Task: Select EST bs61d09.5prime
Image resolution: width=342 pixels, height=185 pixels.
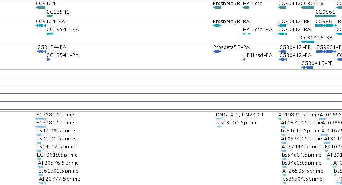Action: [x=41, y=175]
